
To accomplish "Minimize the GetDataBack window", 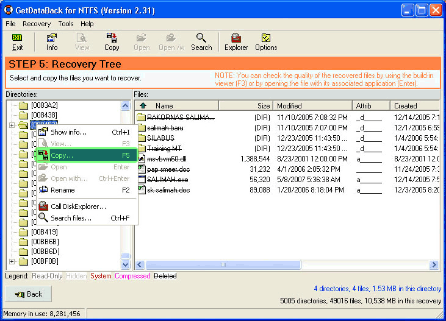I will point(408,10).
